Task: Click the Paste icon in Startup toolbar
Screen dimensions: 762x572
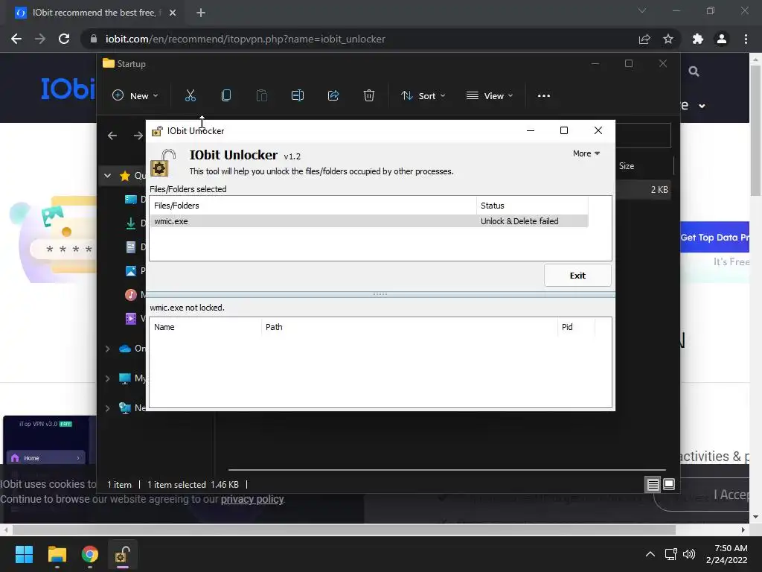Action: coord(261,96)
